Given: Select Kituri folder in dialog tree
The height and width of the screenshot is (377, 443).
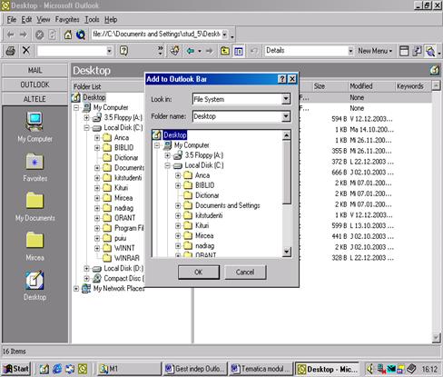Looking at the screenshot, I should [202, 225].
